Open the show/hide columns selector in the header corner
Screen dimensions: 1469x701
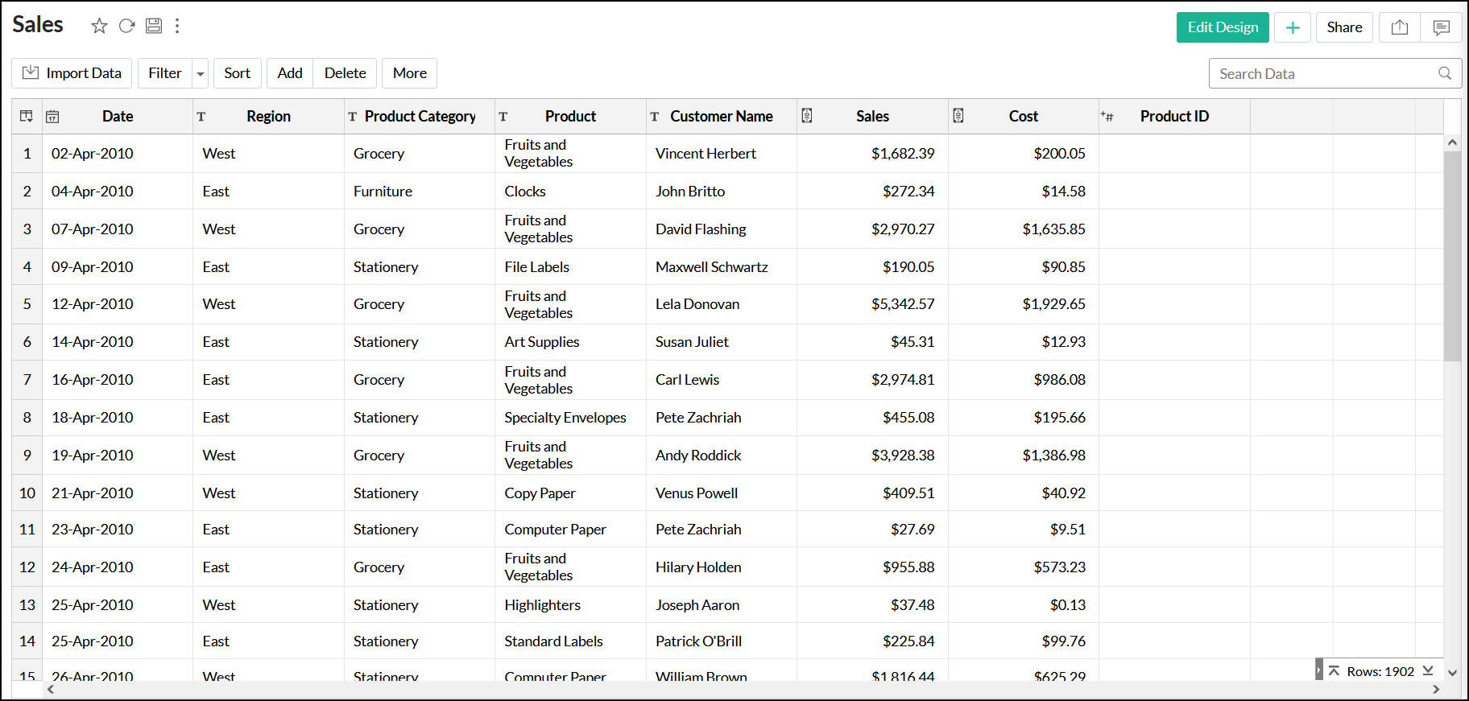pyautogui.click(x=27, y=116)
